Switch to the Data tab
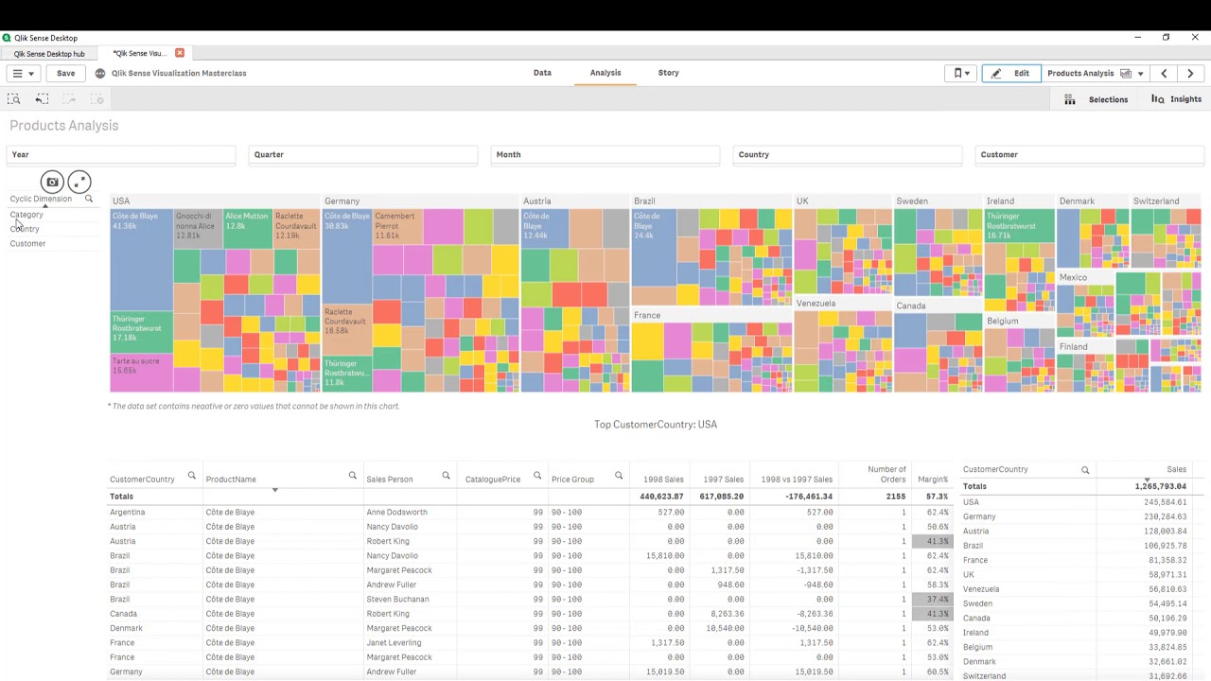The image size is (1211, 681). (542, 73)
